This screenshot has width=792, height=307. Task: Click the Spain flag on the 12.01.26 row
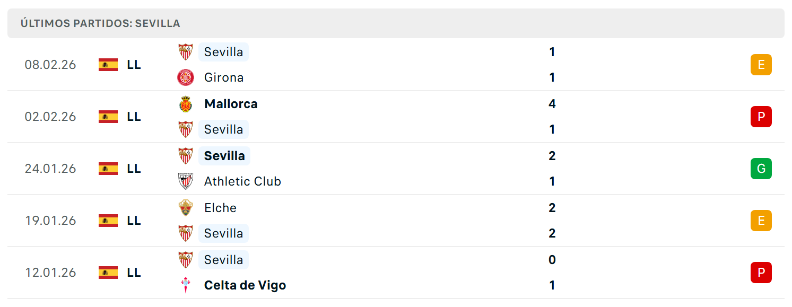[x=108, y=273]
